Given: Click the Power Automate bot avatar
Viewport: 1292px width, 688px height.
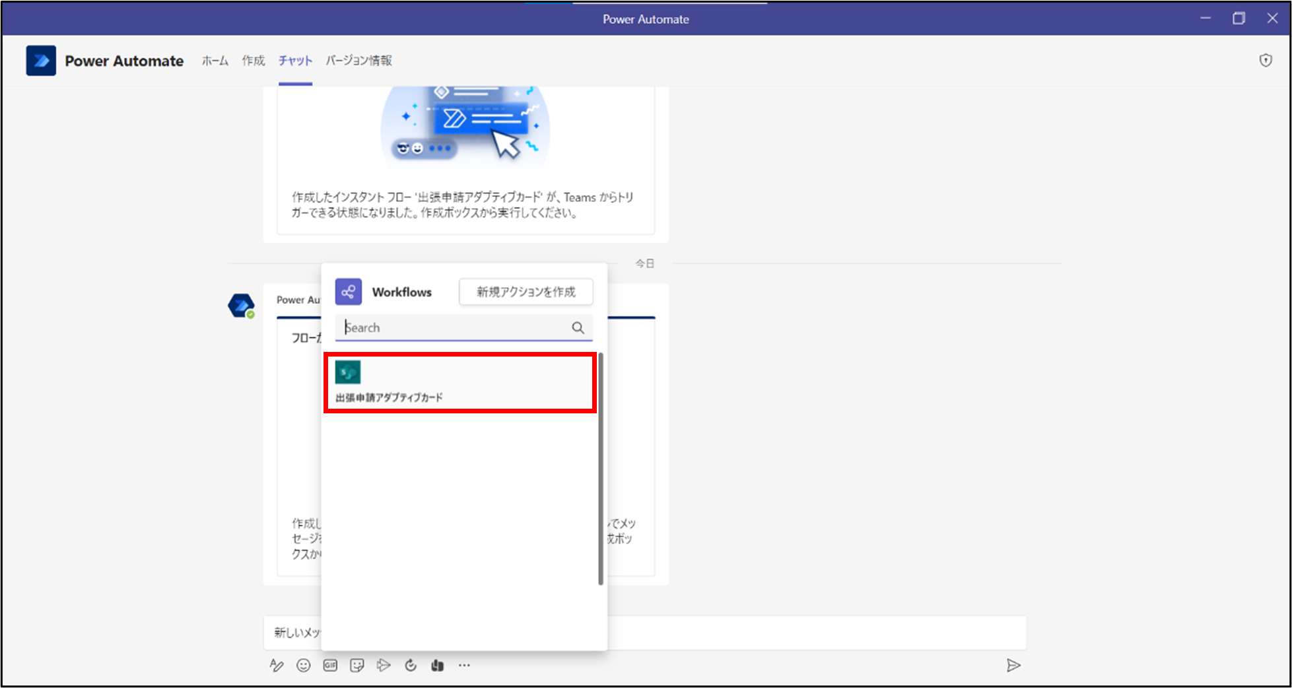Looking at the screenshot, I should click(241, 306).
